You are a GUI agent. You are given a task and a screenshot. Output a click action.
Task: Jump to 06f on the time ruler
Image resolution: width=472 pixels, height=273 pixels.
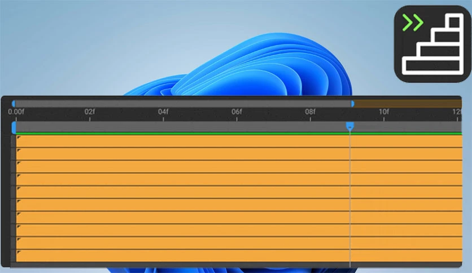[237, 112]
